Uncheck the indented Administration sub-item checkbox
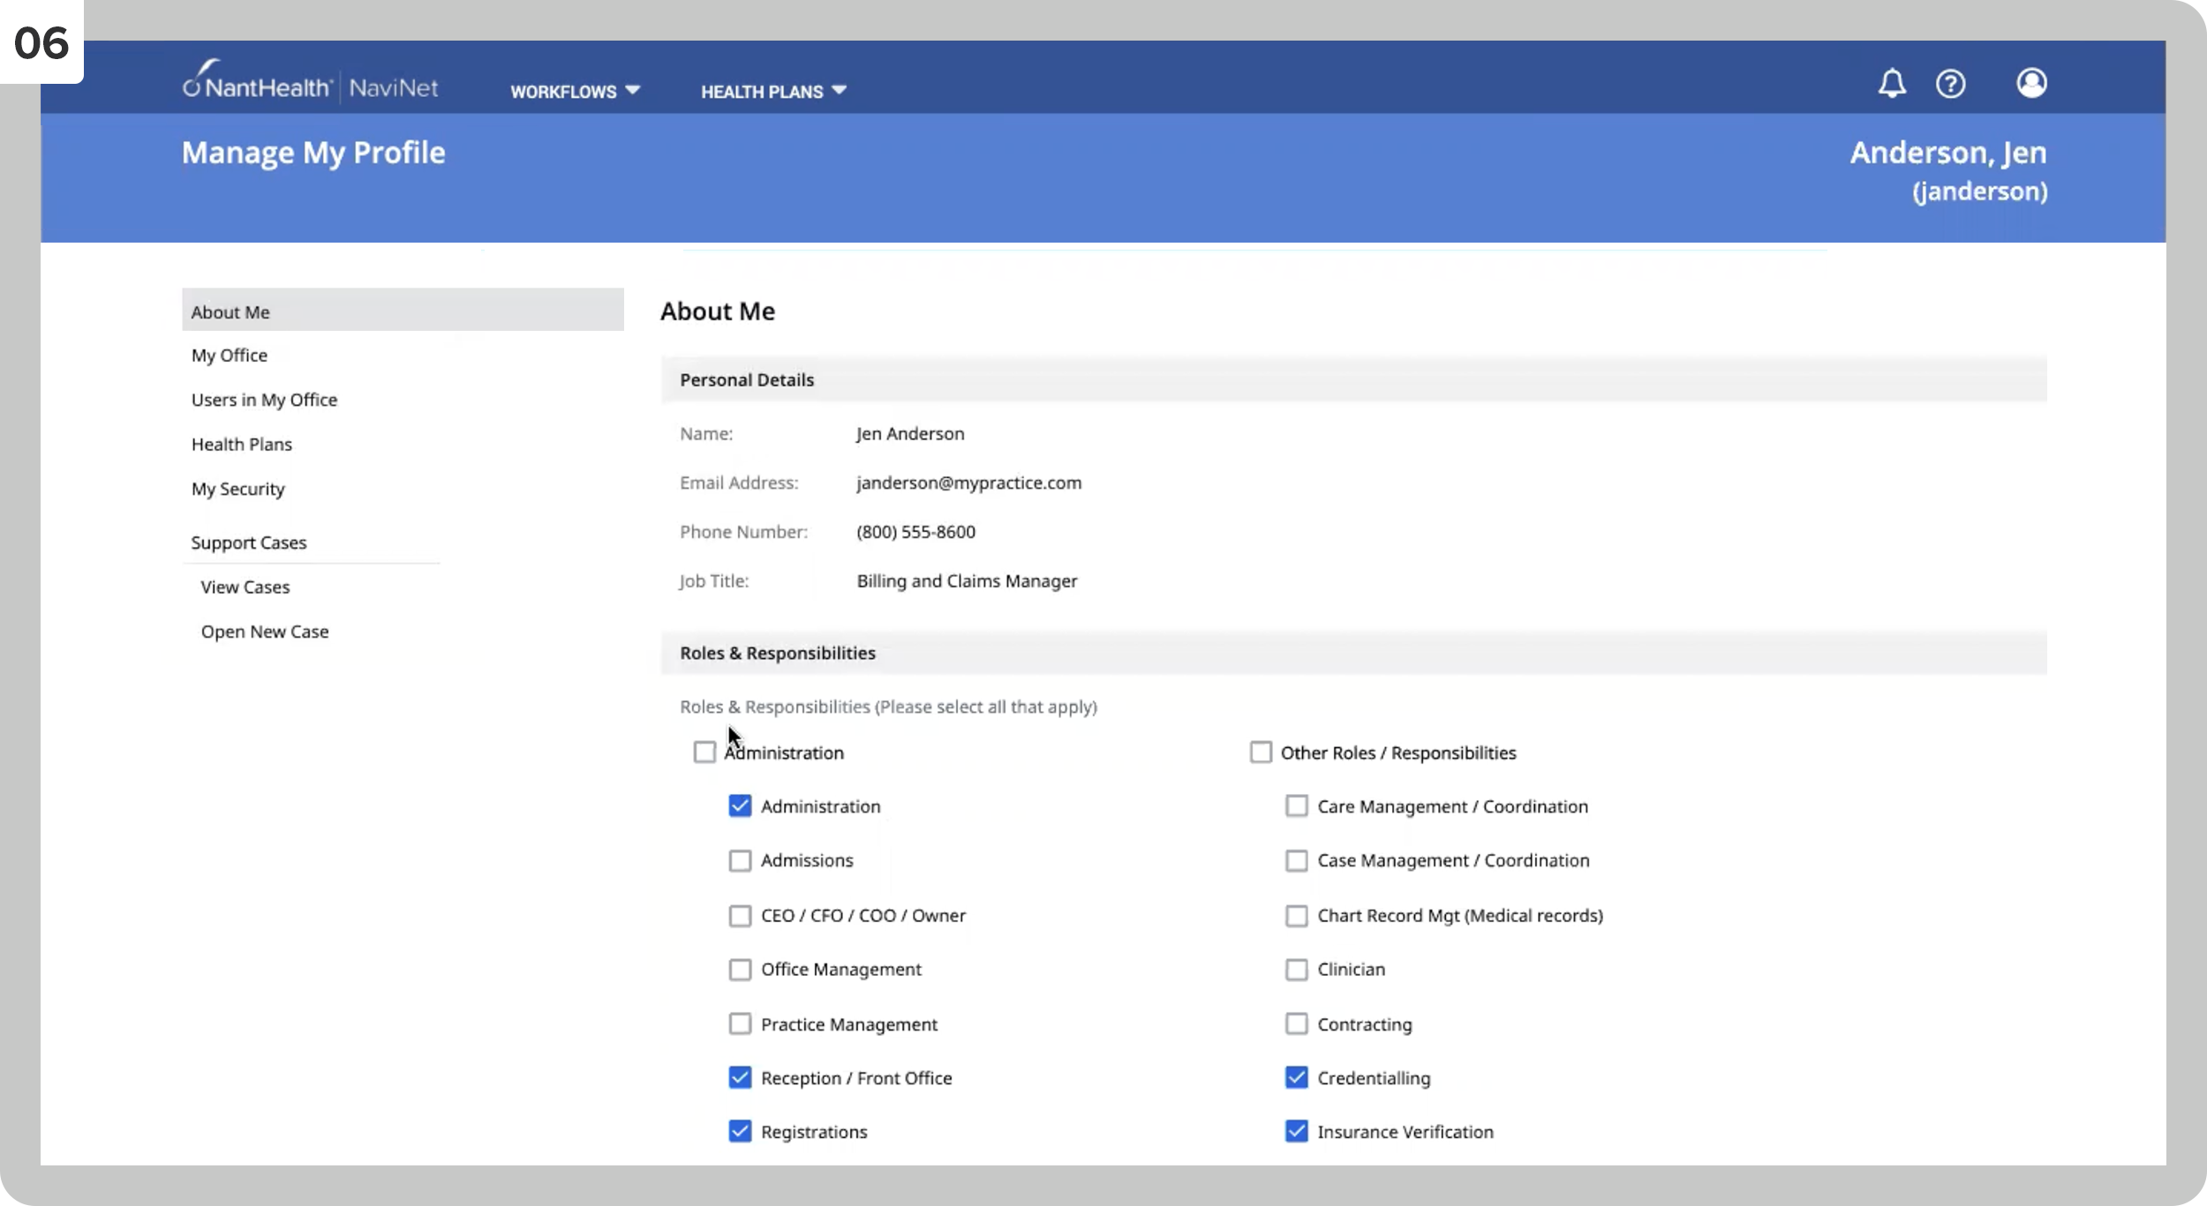 click(x=740, y=805)
